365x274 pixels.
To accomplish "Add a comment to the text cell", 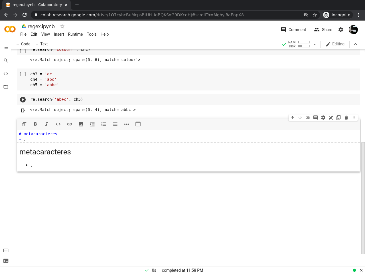I will (316, 118).
